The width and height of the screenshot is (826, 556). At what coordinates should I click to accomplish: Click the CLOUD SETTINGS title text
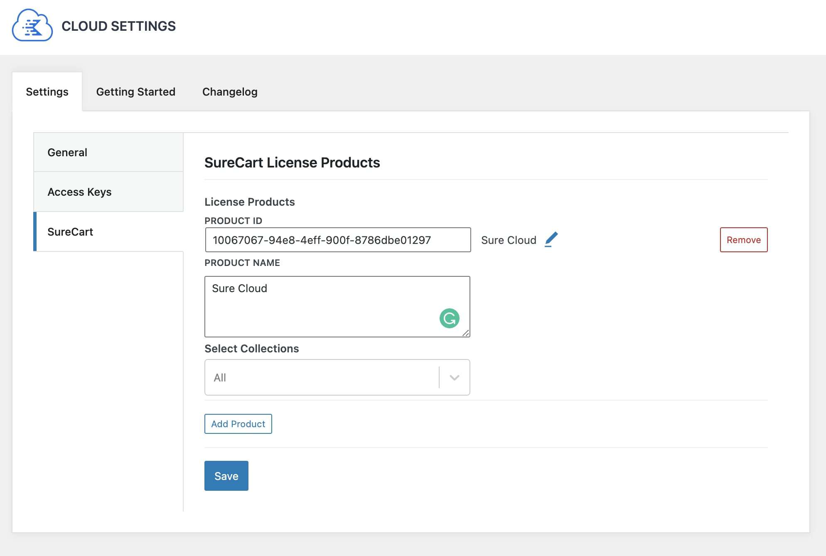coord(118,26)
